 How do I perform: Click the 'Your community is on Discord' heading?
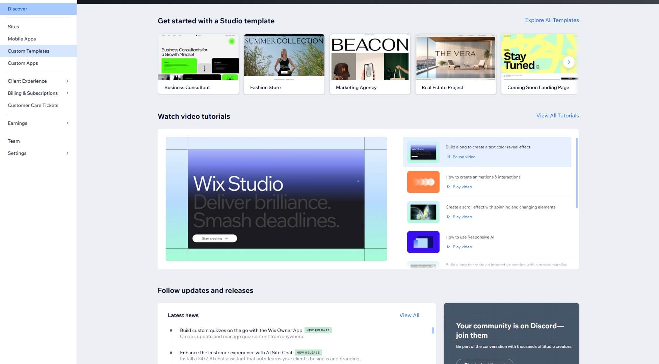click(x=510, y=331)
